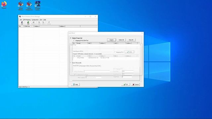Click the Address 1 header in Driver Manager
This screenshot has width=212, height=119.
pyautogui.click(x=46, y=26)
